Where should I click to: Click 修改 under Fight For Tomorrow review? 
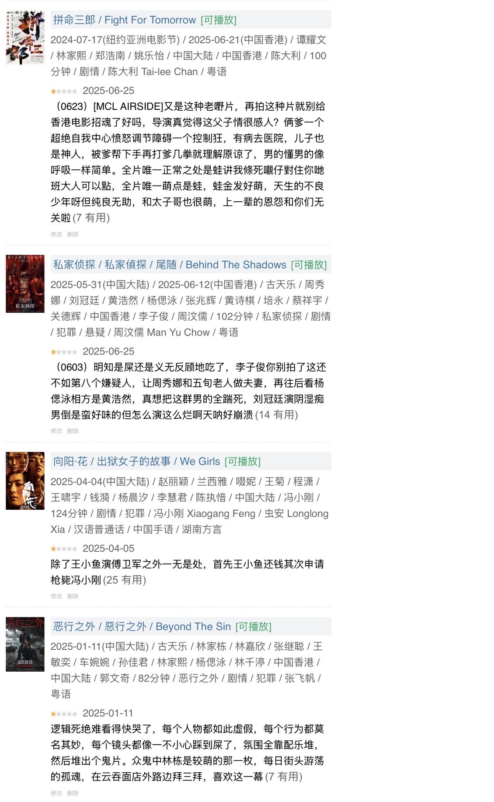(56, 235)
